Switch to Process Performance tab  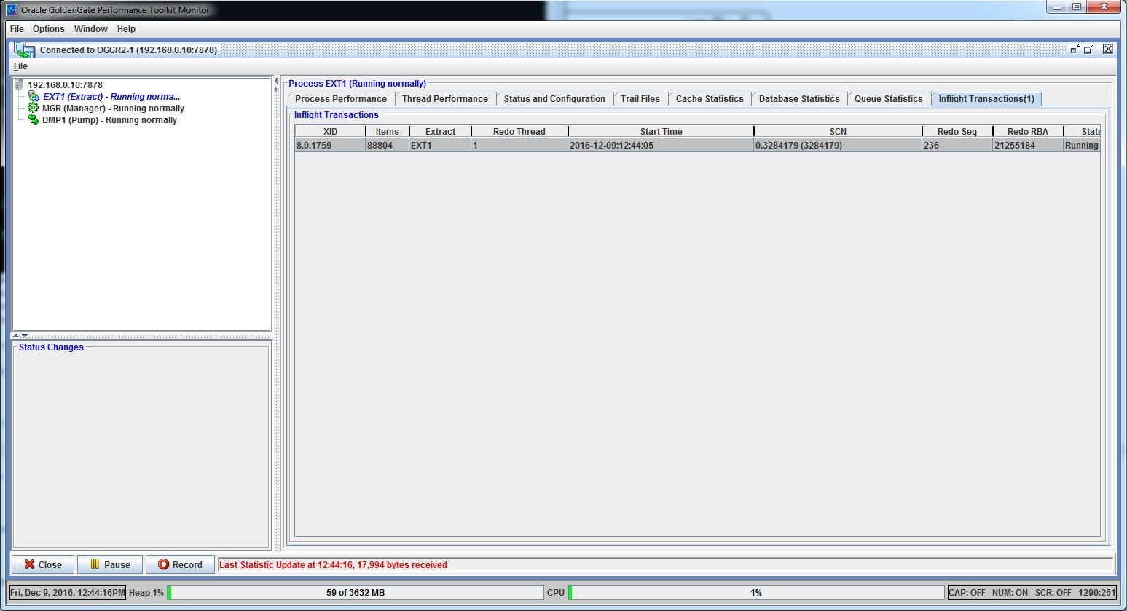click(341, 99)
